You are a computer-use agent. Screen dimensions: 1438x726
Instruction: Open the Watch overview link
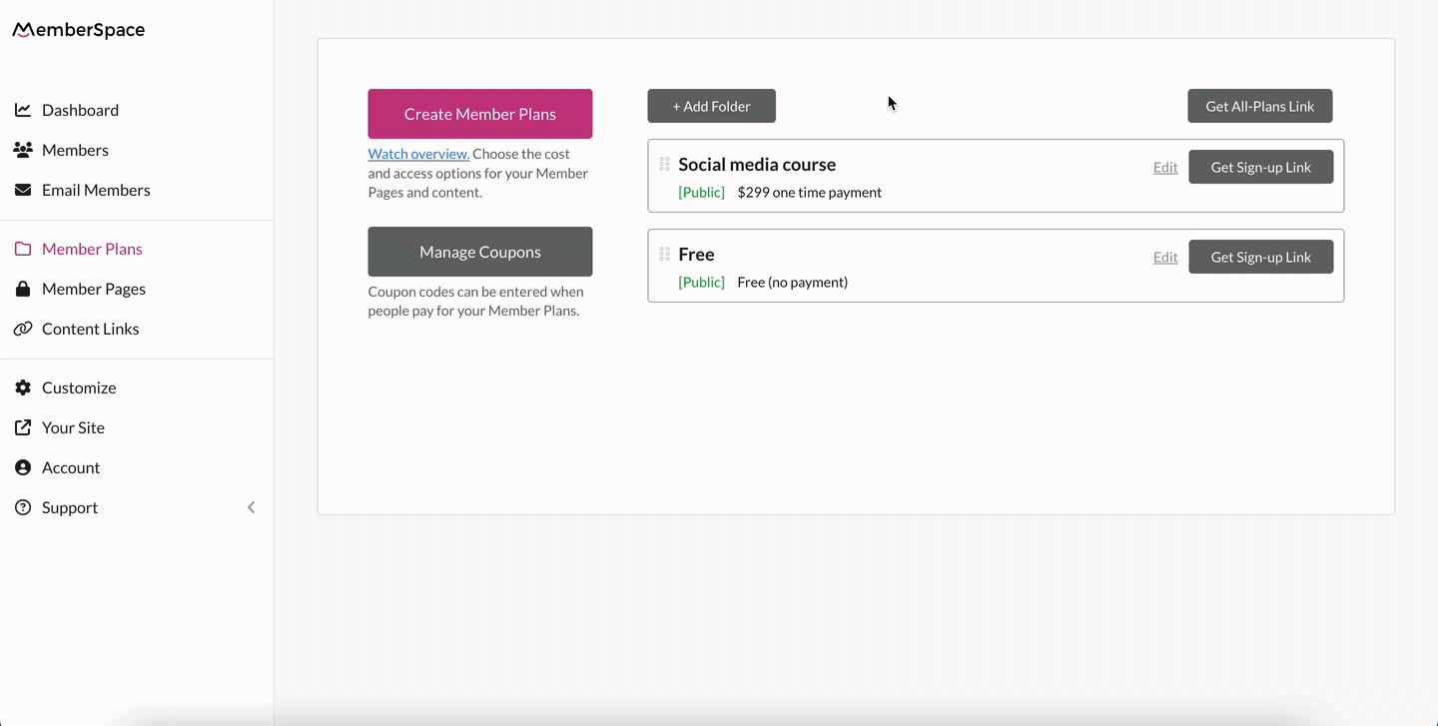(418, 153)
